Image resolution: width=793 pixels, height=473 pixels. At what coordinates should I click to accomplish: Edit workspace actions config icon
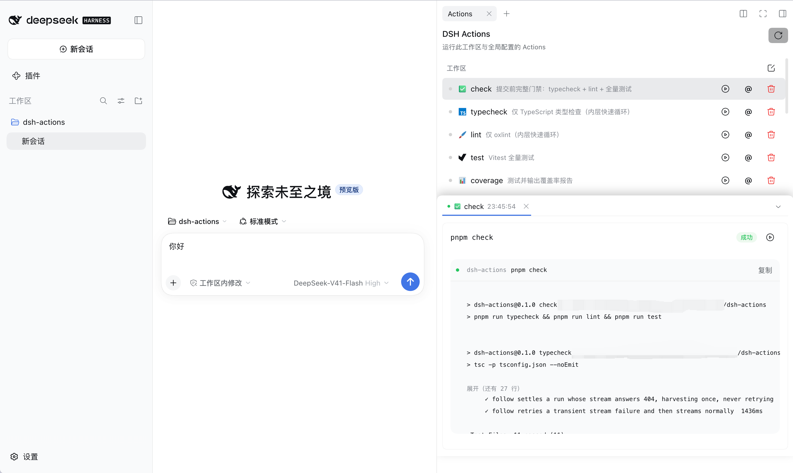tap(771, 68)
